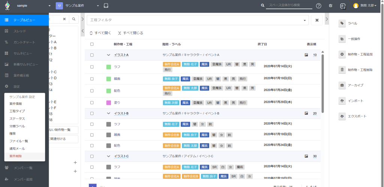Click the インポート cloud icon
Viewport: 384px width, 187px height.
click(342, 101)
